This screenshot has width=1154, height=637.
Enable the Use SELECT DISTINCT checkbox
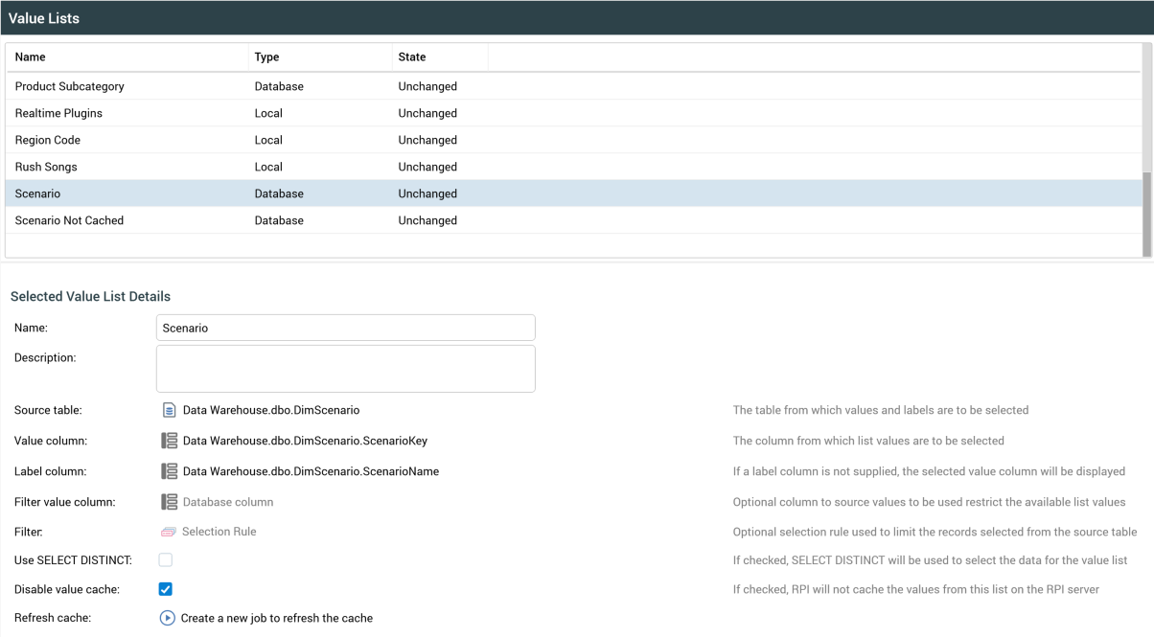click(166, 559)
